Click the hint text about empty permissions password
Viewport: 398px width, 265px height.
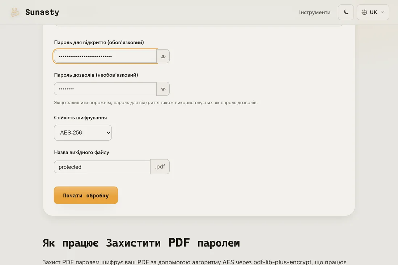[156, 102]
